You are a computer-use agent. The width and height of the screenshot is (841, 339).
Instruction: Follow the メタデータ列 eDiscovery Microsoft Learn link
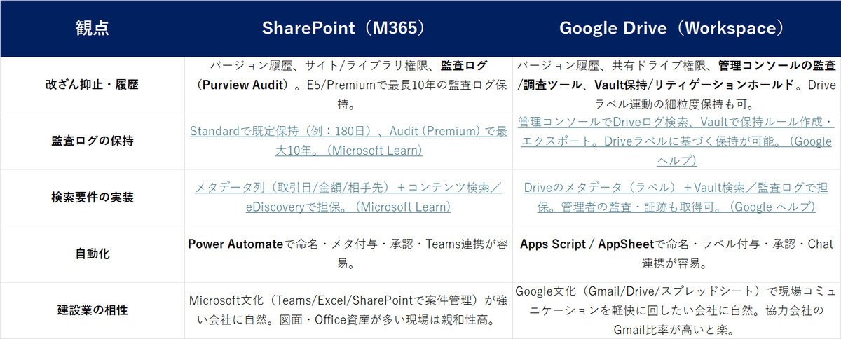[x=349, y=197]
